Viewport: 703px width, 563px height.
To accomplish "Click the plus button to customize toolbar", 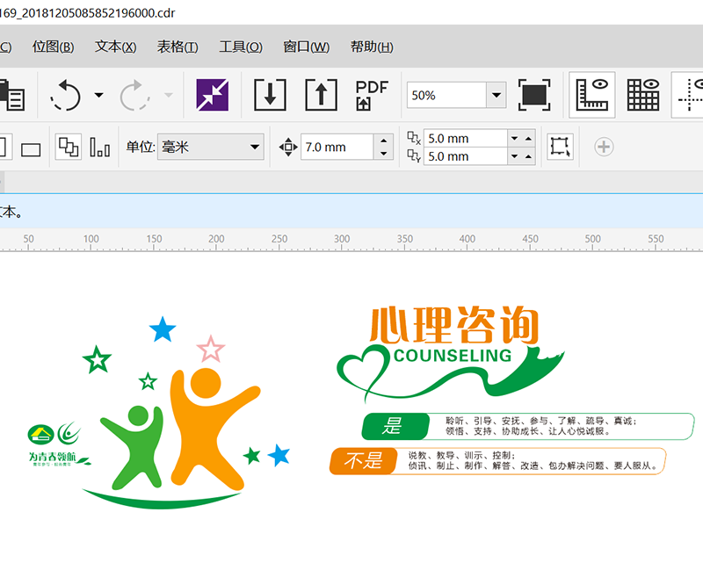I will (603, 147).
